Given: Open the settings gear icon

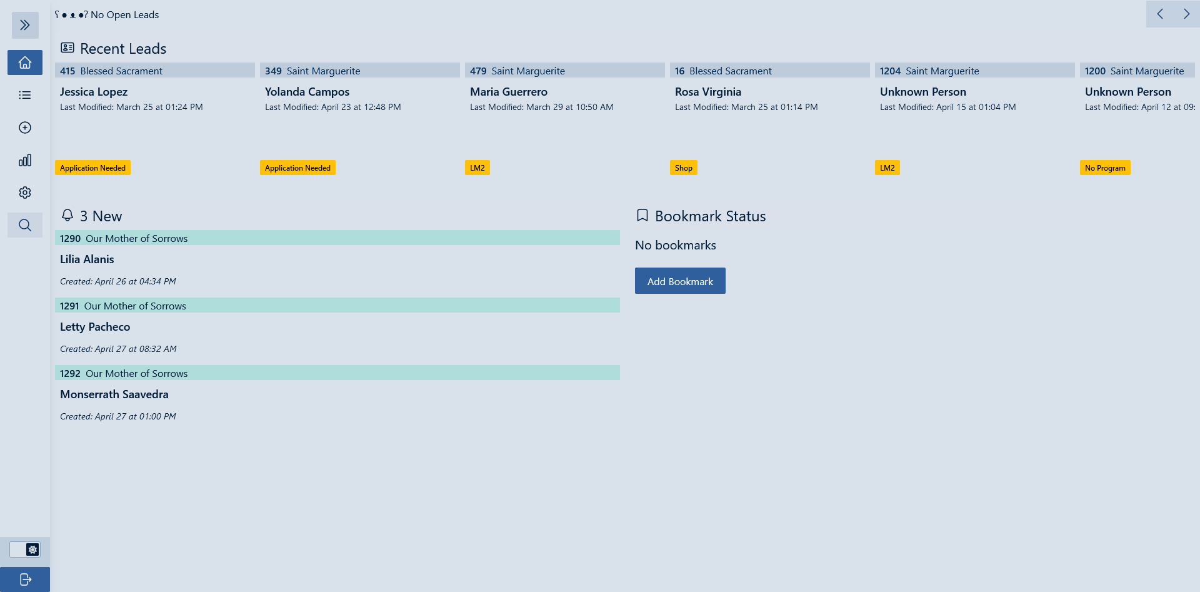Looking at the screenshot, I should 25,193.
